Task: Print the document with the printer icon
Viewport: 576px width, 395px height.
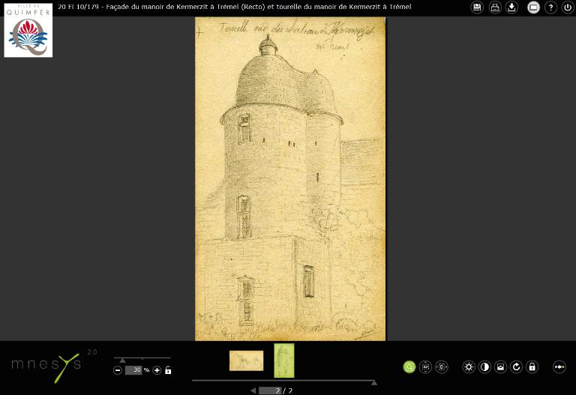Action: [495, 7]
